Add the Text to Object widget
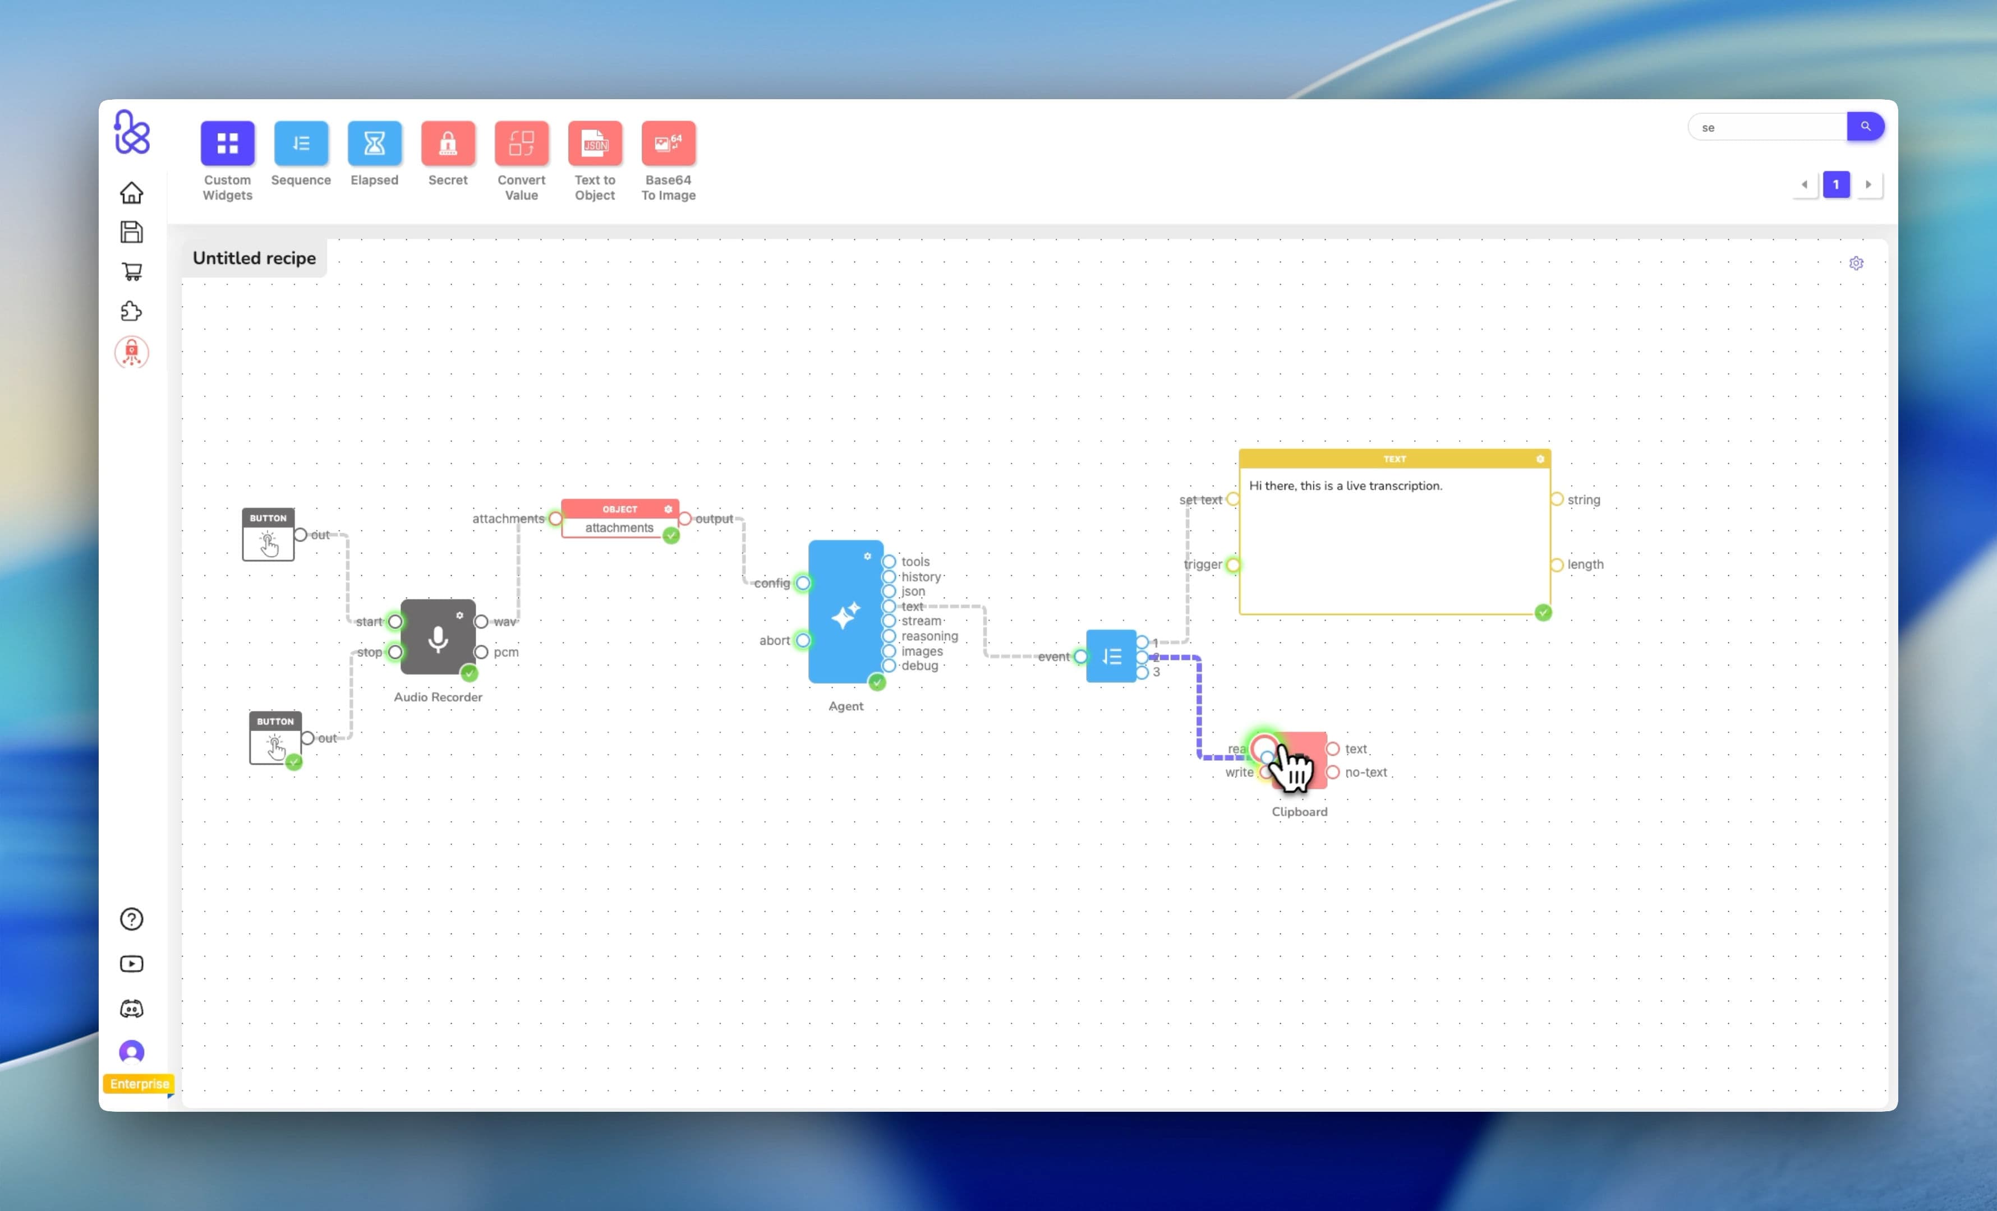The image size is (1997, 1211). tap(594, 144)
